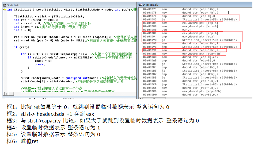Image resolution: width=254 pixels, height=150 pixels.
Task: Click the comment line starting '//根据next找到要插入节点'
Action: [52, 88]
